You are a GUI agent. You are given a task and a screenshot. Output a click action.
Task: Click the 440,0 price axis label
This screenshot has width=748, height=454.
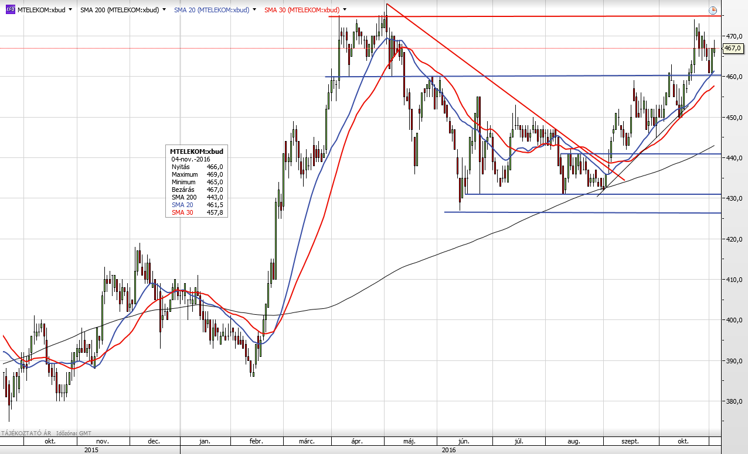[x=735, y=158]
